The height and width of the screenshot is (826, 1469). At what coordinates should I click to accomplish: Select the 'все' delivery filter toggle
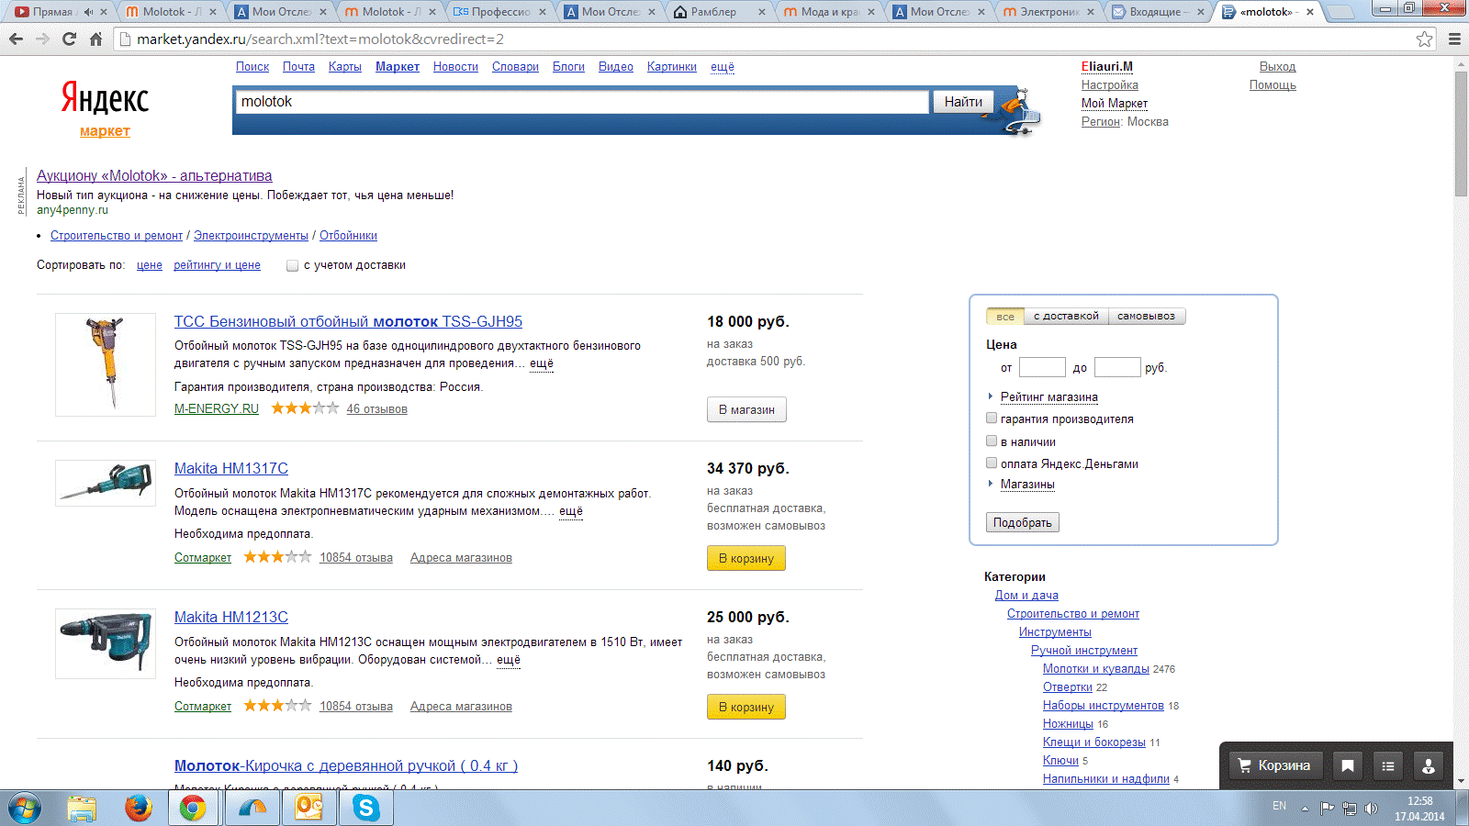(1005, 317)
